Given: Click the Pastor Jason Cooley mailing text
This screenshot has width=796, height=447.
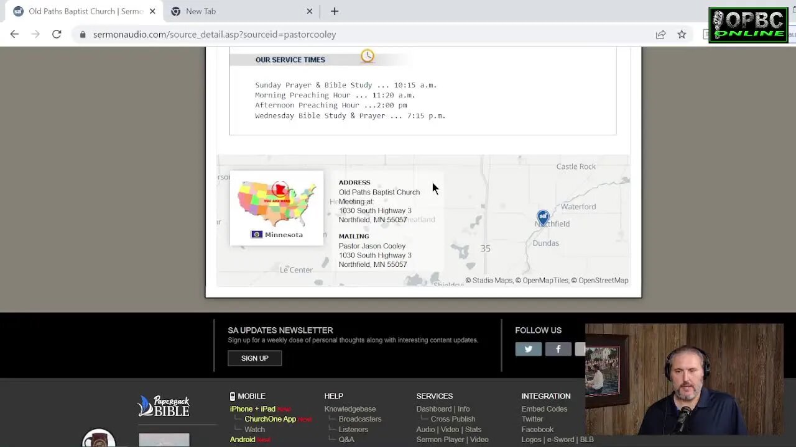Looking at the screenshot, I should click(372, 246).
